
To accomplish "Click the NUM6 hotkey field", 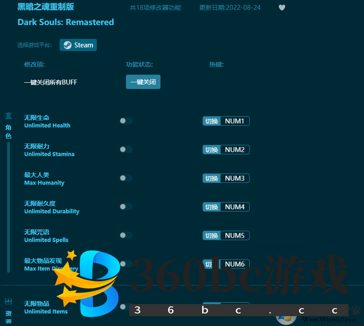I will (234, 264).
